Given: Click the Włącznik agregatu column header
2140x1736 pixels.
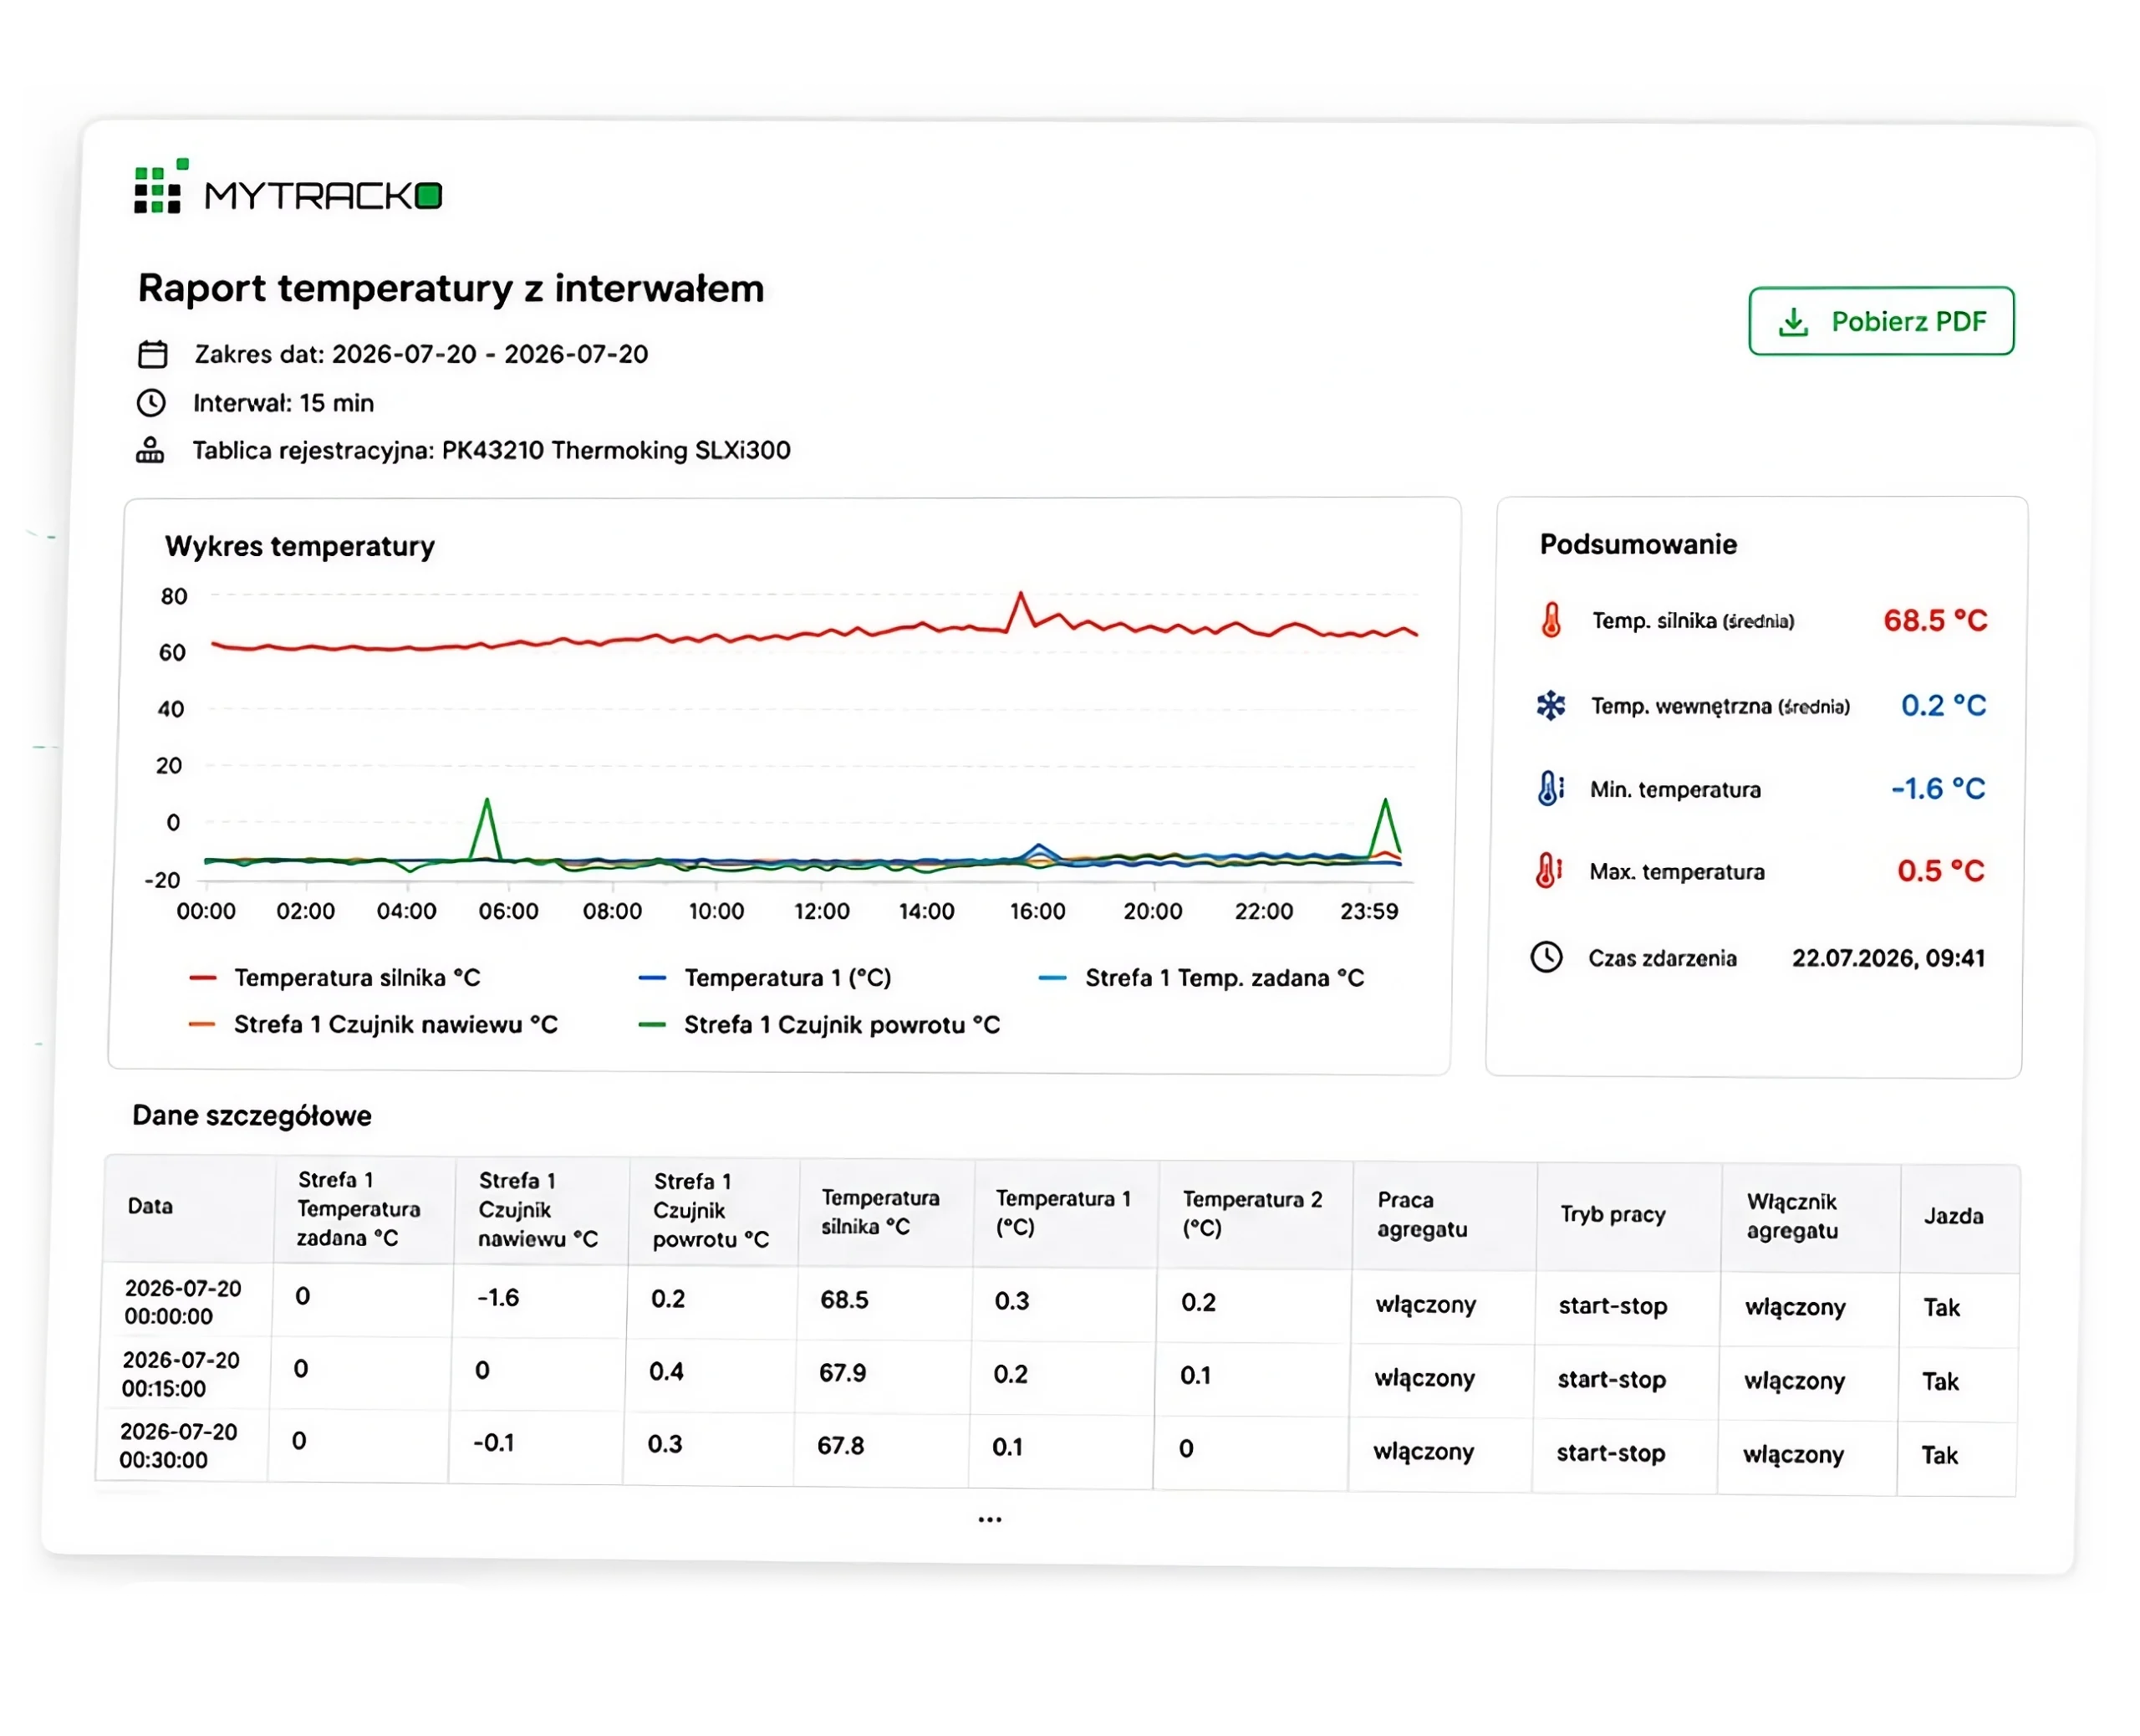Looking at the screenshot, I should click(1810, 1217).
